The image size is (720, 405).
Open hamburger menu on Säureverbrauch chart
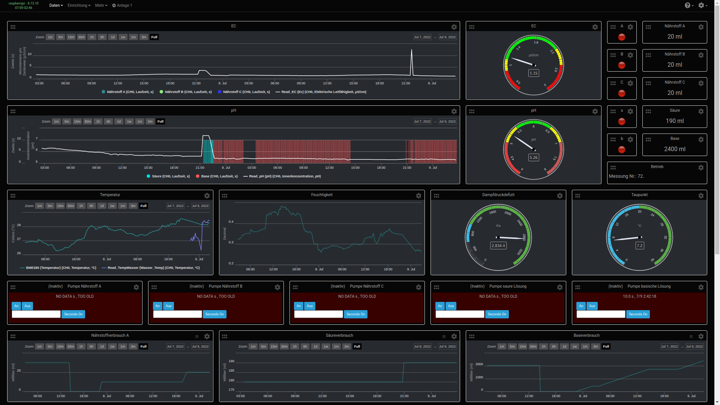coord(444,336)
